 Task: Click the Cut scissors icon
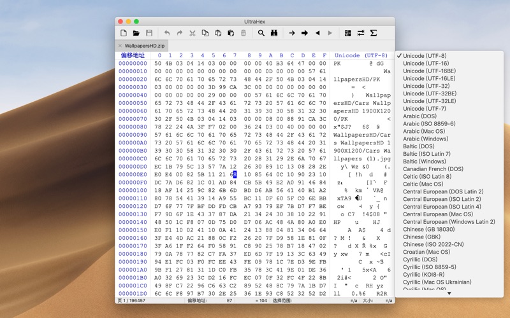click(x=193, y=33)
